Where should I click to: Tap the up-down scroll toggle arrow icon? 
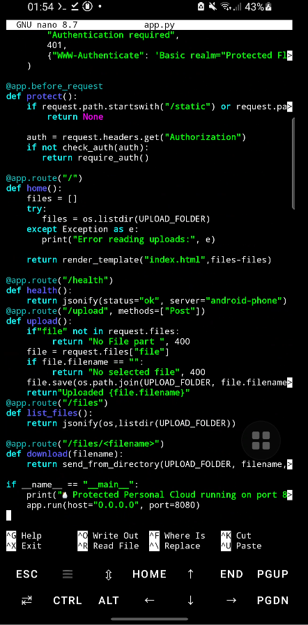tap(108, 574)
